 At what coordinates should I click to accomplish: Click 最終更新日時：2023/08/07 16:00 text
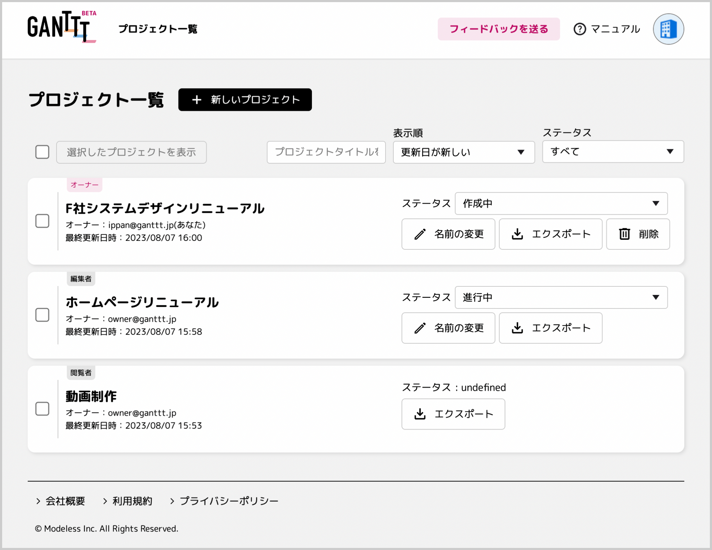134,238
